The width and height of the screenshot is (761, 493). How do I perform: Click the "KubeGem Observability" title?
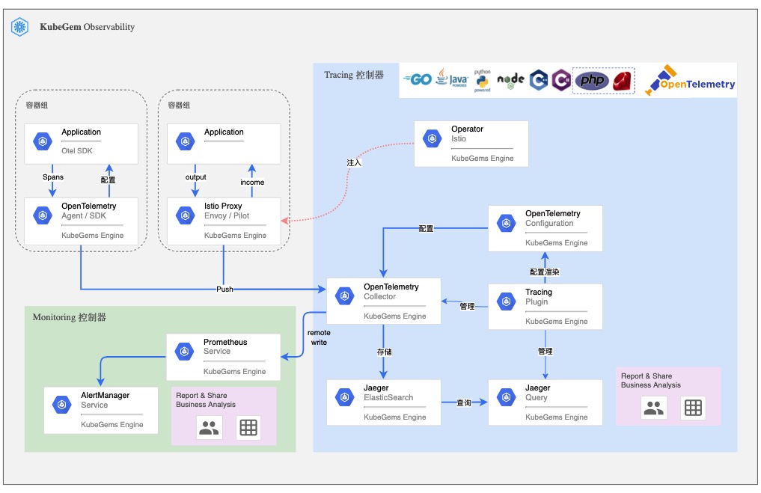88,27
